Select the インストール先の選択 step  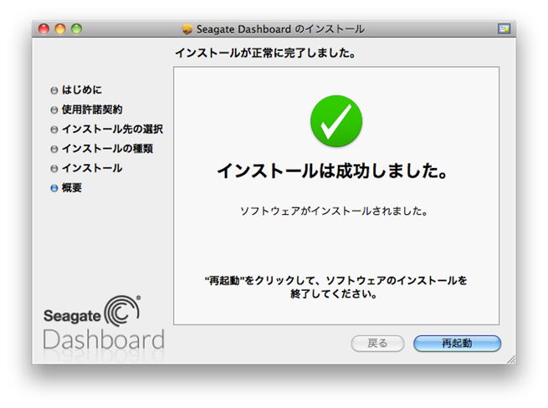[112, 129]
